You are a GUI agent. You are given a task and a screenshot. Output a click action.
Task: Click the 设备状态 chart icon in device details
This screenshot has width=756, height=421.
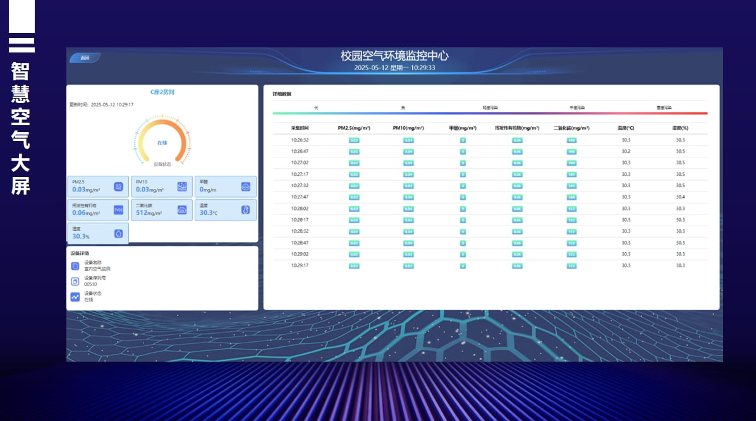coord(75,296)
